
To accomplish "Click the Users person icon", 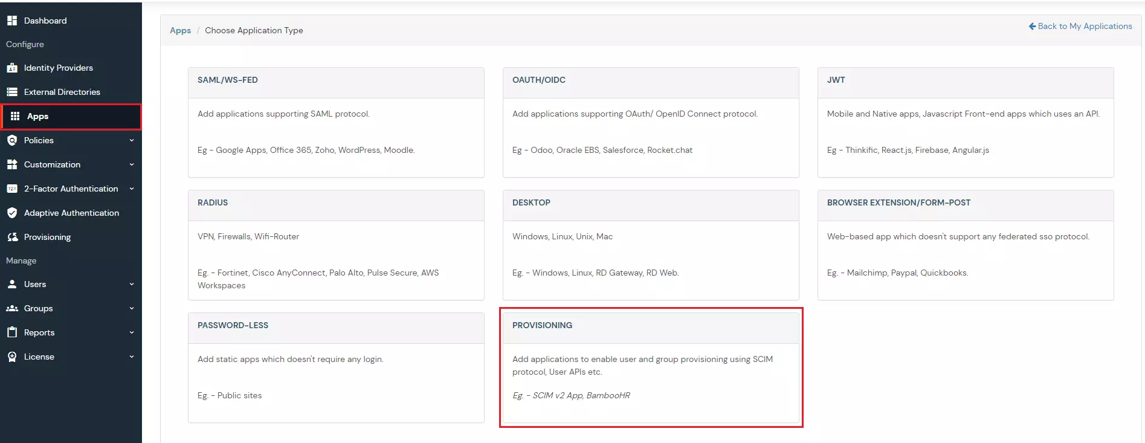I will [12, 284].
